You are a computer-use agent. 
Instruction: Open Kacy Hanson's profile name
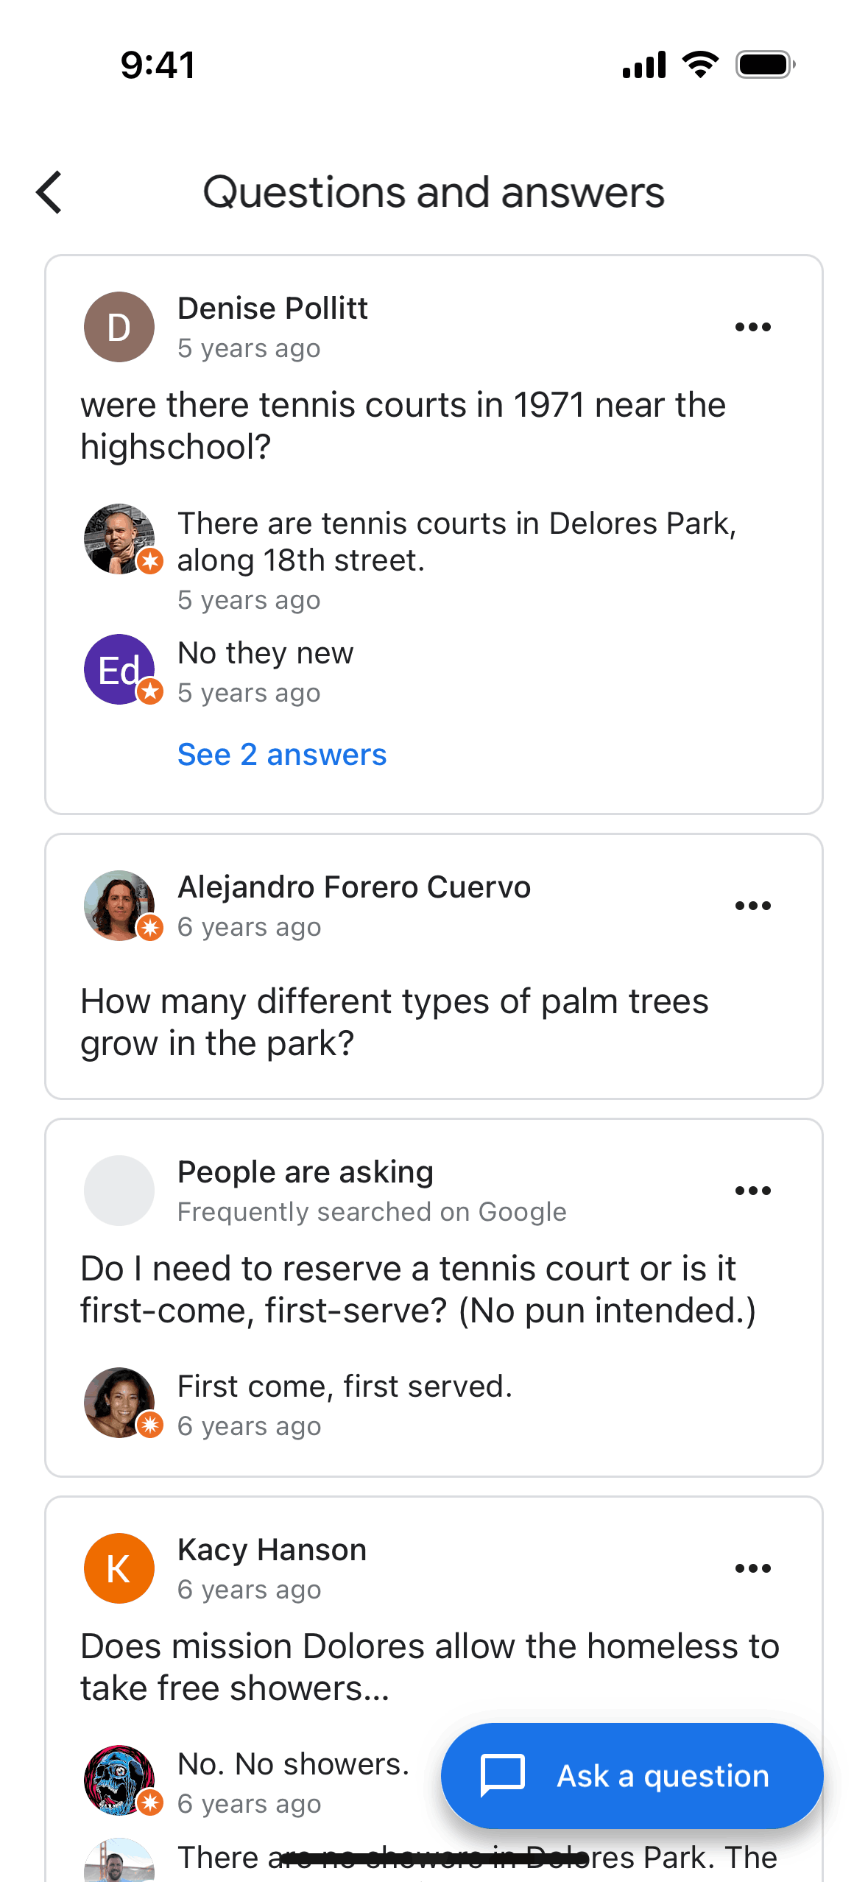coord(272,1550)
